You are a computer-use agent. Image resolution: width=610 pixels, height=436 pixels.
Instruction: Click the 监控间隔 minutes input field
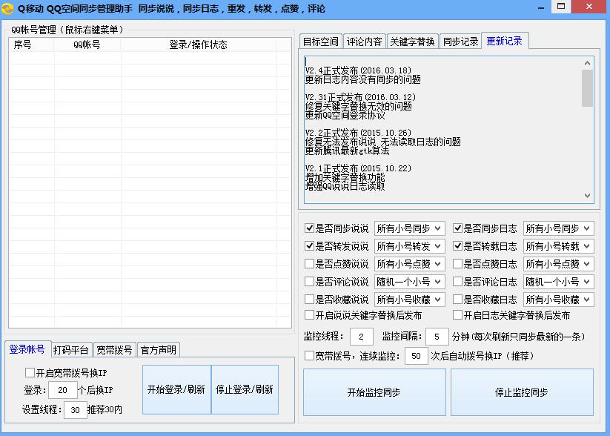(437, 337)
